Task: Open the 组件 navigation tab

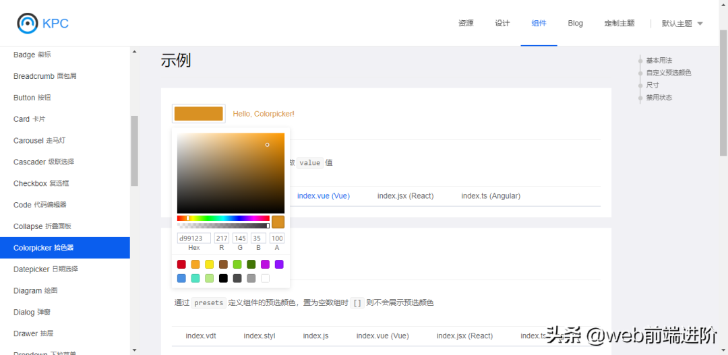Action: pyautogui.click(x=539, y=23)
